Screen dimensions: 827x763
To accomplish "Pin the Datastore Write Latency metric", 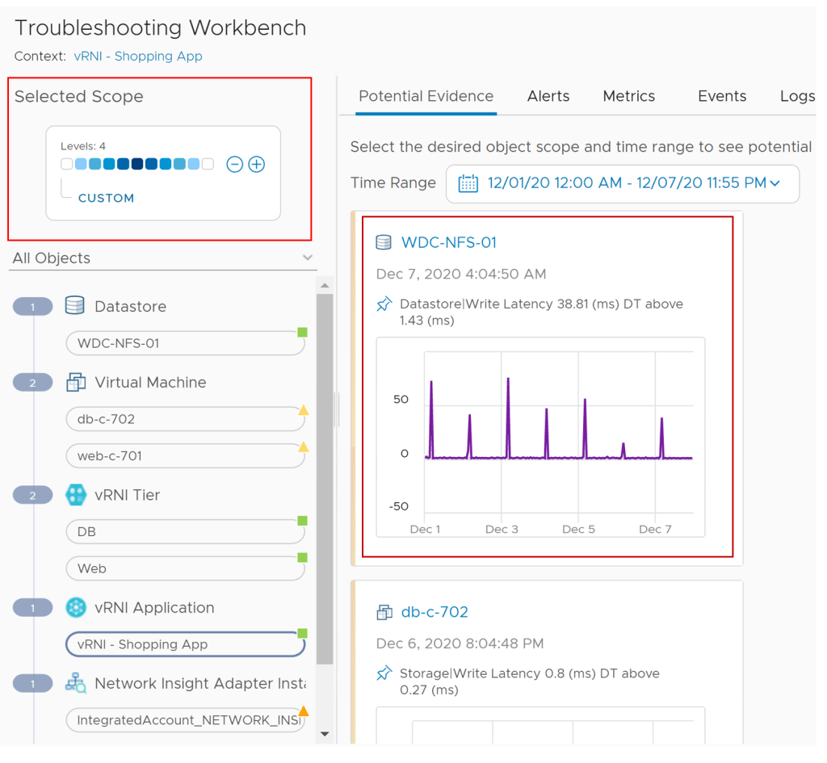I will click(x=384, y=305).
